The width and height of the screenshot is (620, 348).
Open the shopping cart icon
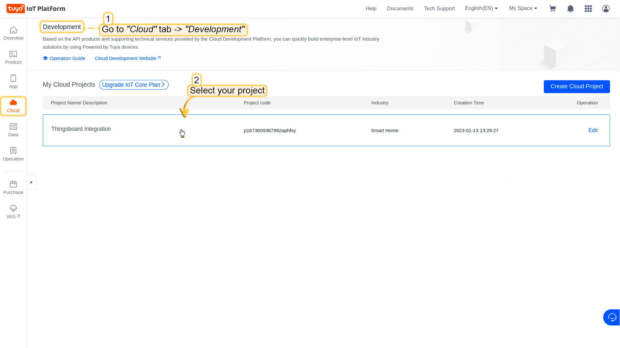[553, 9]
